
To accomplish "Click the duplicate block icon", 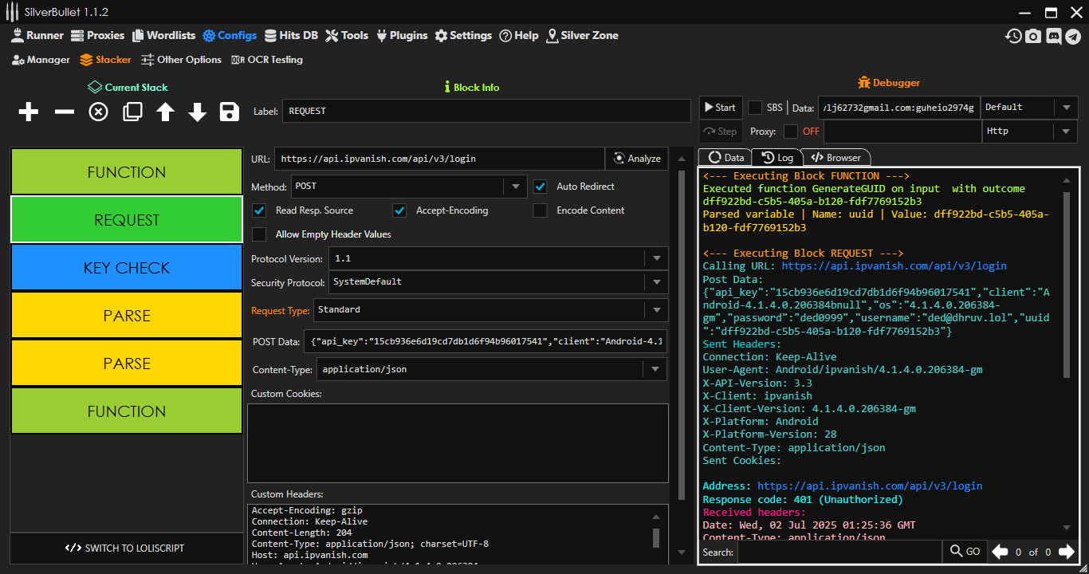I will 132,112.
